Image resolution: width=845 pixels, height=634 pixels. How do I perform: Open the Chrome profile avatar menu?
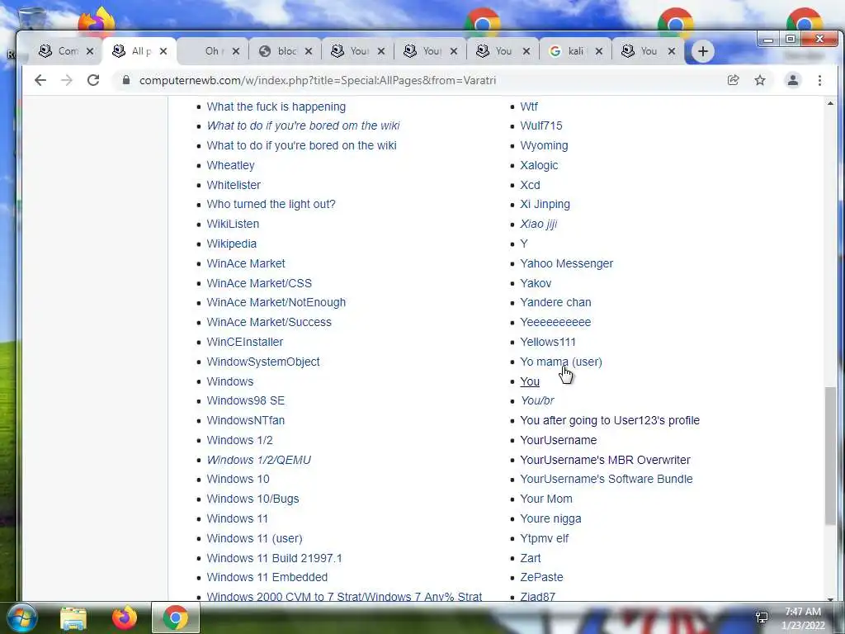click(x=793, y=80)
